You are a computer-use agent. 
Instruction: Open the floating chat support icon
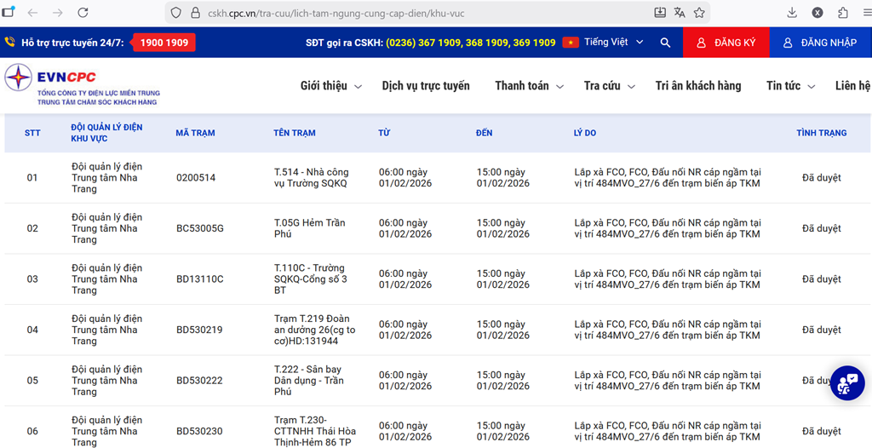tap(846, 383)
